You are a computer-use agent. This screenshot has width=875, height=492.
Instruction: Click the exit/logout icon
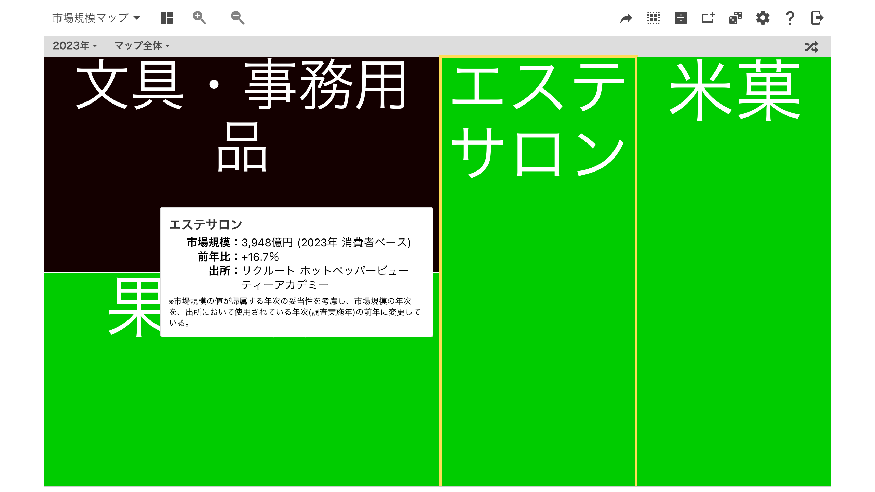pyautogui.click(x=817, y=18)
